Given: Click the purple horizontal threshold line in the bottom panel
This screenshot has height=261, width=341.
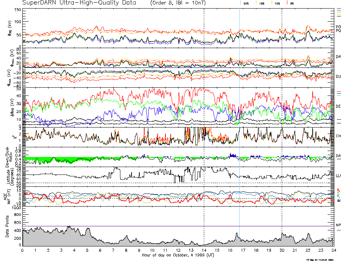Looking at the screenshot, I should pyautogui.click(x=112, y=226).
